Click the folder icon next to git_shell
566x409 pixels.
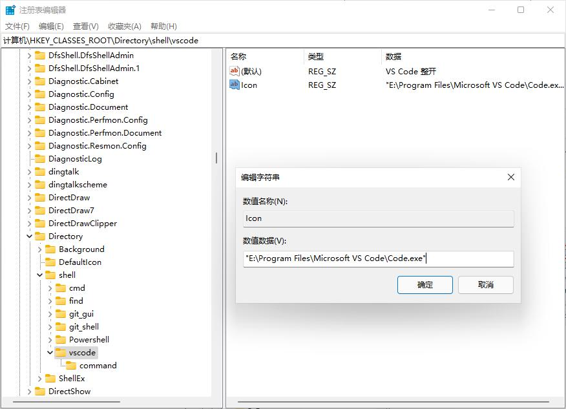click(x=61, y=327)
